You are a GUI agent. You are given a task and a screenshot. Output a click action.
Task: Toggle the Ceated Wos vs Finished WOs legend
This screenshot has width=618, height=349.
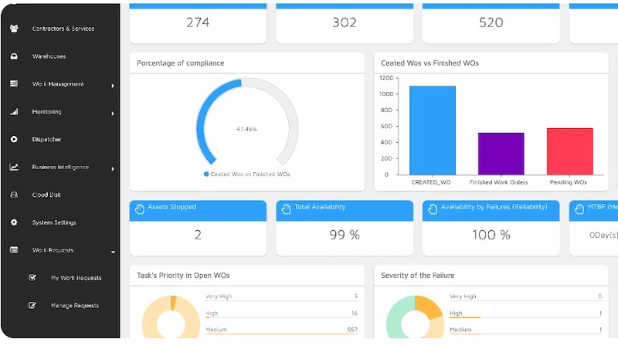pyautogui.click(x=246, y=174)
